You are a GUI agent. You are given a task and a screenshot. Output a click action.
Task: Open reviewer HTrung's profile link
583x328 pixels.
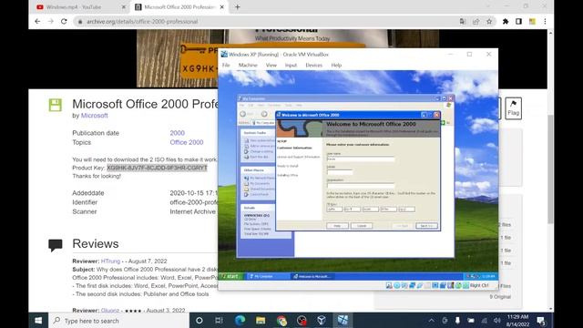pyautogui.click(x=110, y=261)
